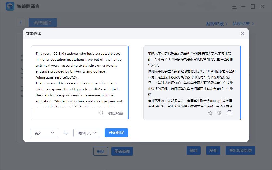The image size is (272, 170).
Task: Click the swap languages arrows icon
Action: pos(65,133)
